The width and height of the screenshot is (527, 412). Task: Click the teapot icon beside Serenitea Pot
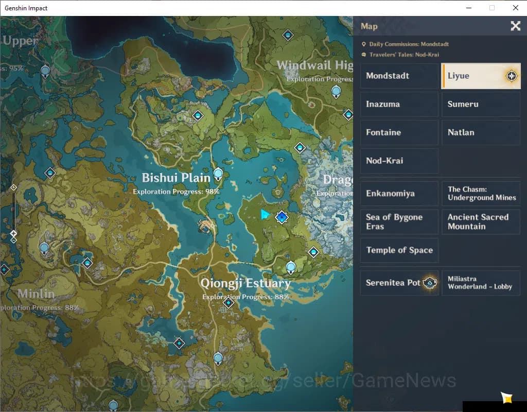coord(430,283)
